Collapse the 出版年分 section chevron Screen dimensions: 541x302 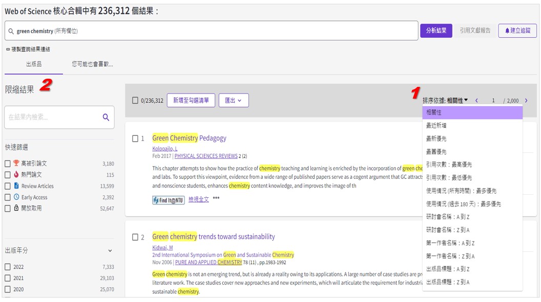[110, 251]
